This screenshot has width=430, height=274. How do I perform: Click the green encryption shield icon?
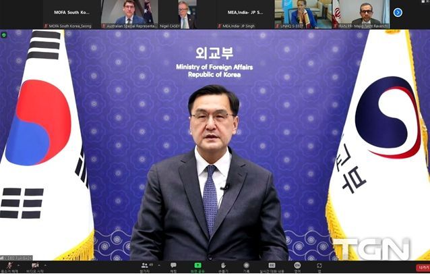(4, 35)
